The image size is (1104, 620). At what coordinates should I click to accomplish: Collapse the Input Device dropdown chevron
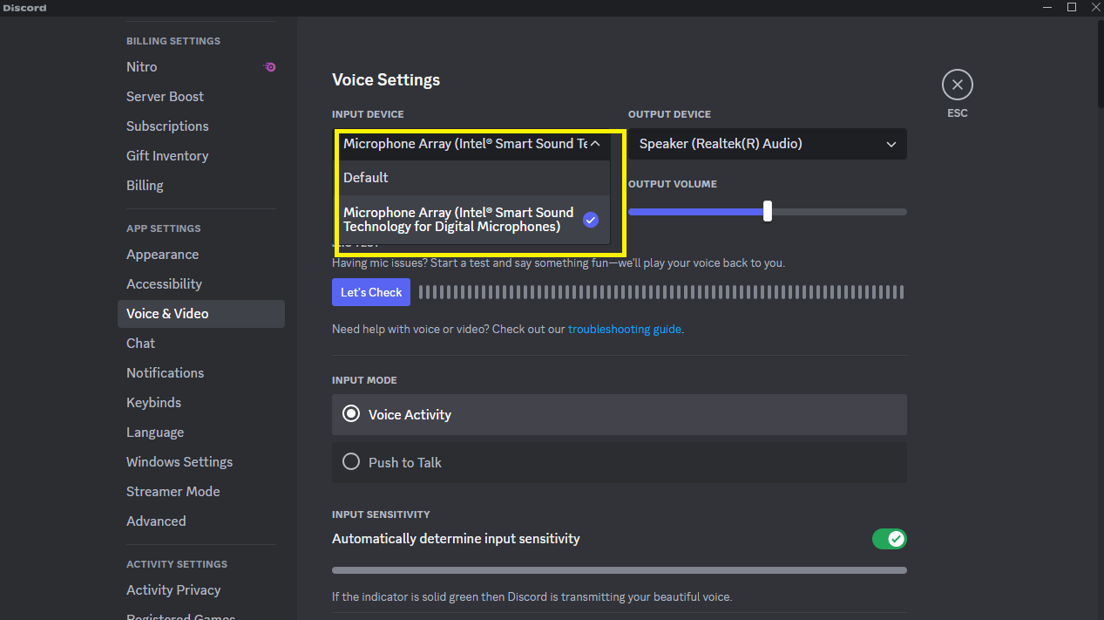(595, 144)
